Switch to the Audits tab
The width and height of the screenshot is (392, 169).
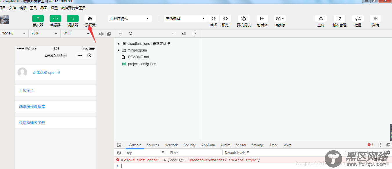tap(225, 145)
